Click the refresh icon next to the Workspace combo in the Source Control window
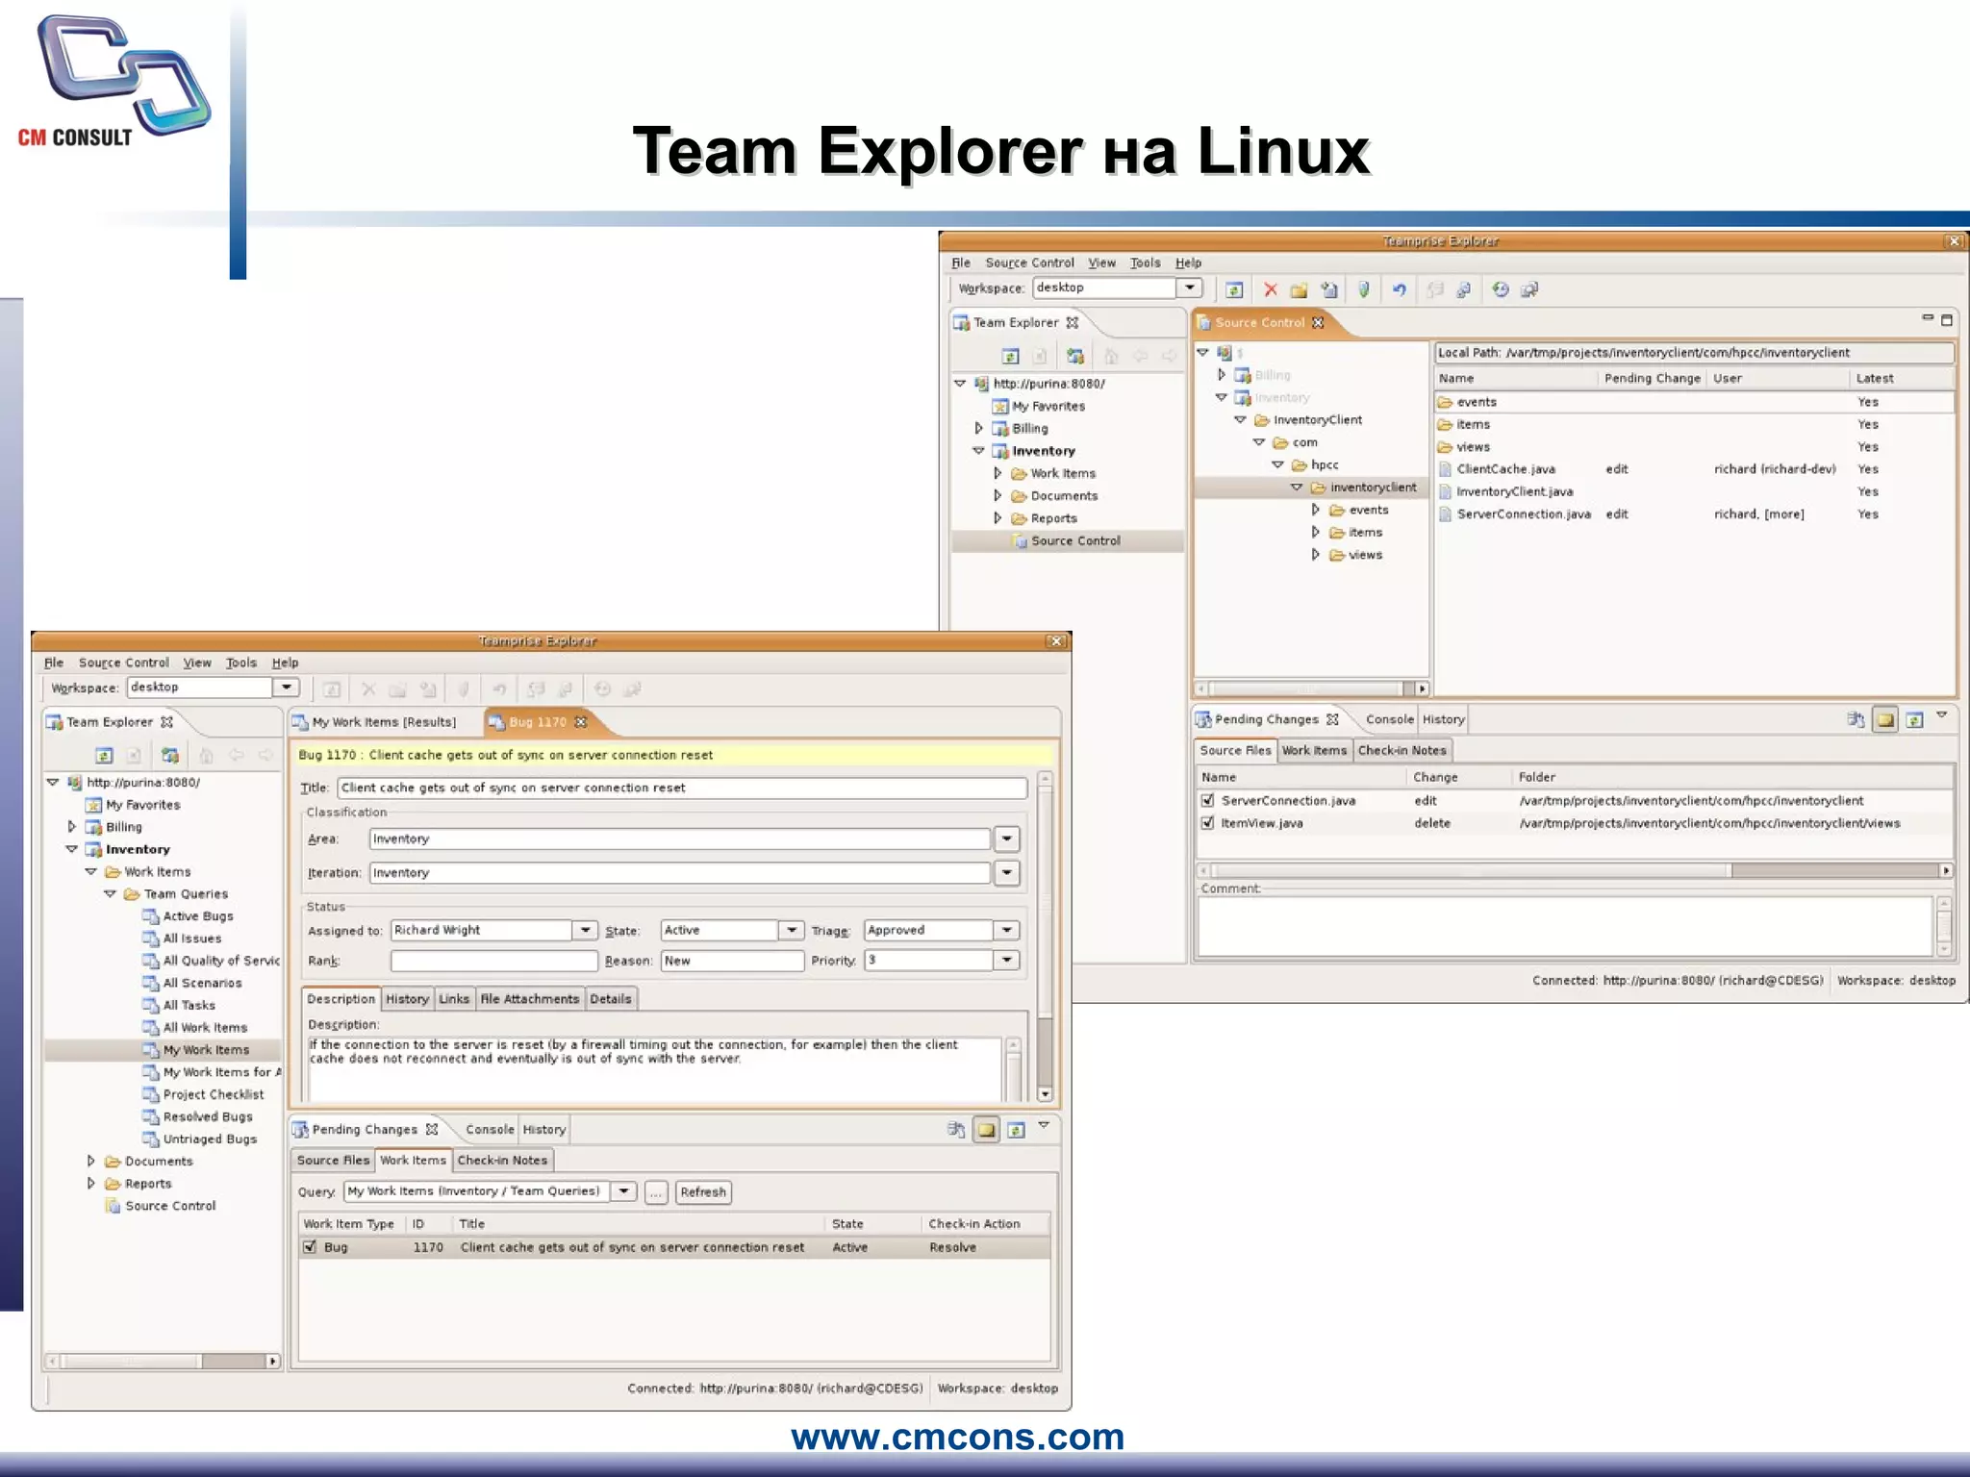 point(1234,289)
